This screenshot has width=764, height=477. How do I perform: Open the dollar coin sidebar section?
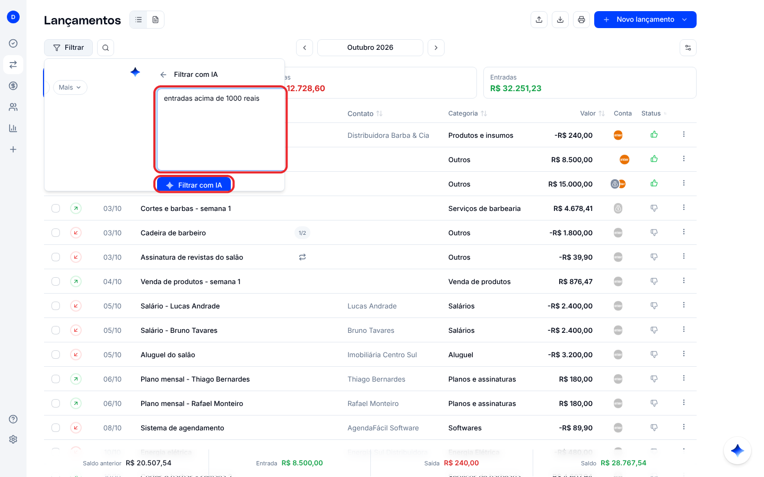[x=13, y=86]
